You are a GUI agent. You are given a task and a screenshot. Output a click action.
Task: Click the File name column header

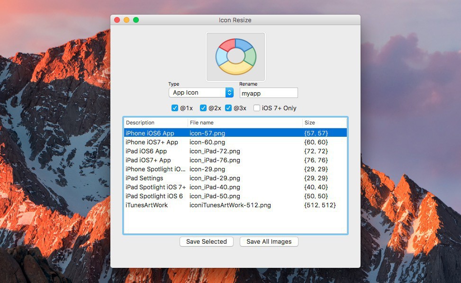coord(244,123)
